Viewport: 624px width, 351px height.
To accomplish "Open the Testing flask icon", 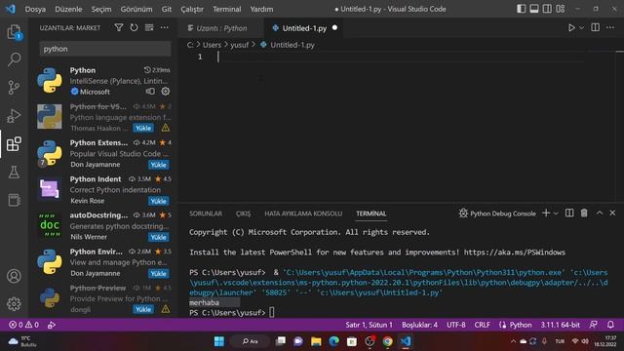I will point(14,172).
